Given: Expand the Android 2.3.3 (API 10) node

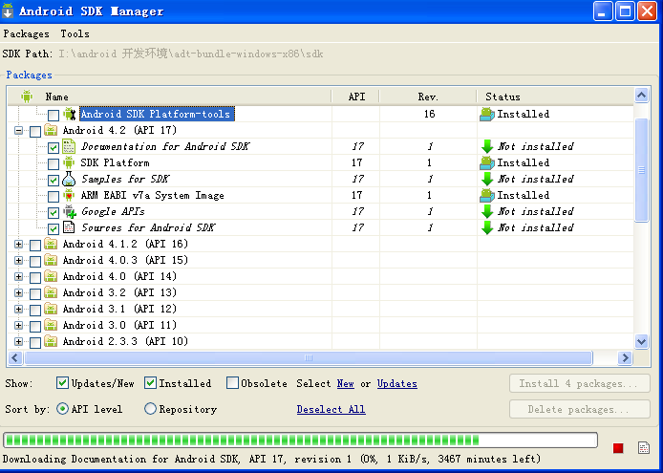Looking at the screenshot, I should (18, 341).
